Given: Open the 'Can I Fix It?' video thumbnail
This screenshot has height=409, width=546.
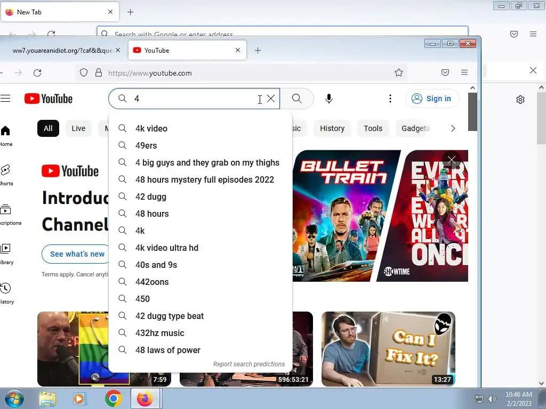Looking at the screenshot, I should pyautogui.click(x=388, y=349).
